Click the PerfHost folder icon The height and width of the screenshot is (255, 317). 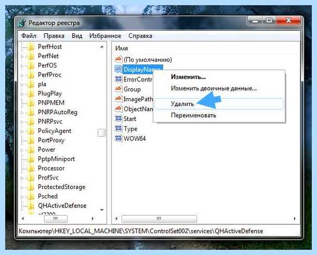[x=31, y=46]
